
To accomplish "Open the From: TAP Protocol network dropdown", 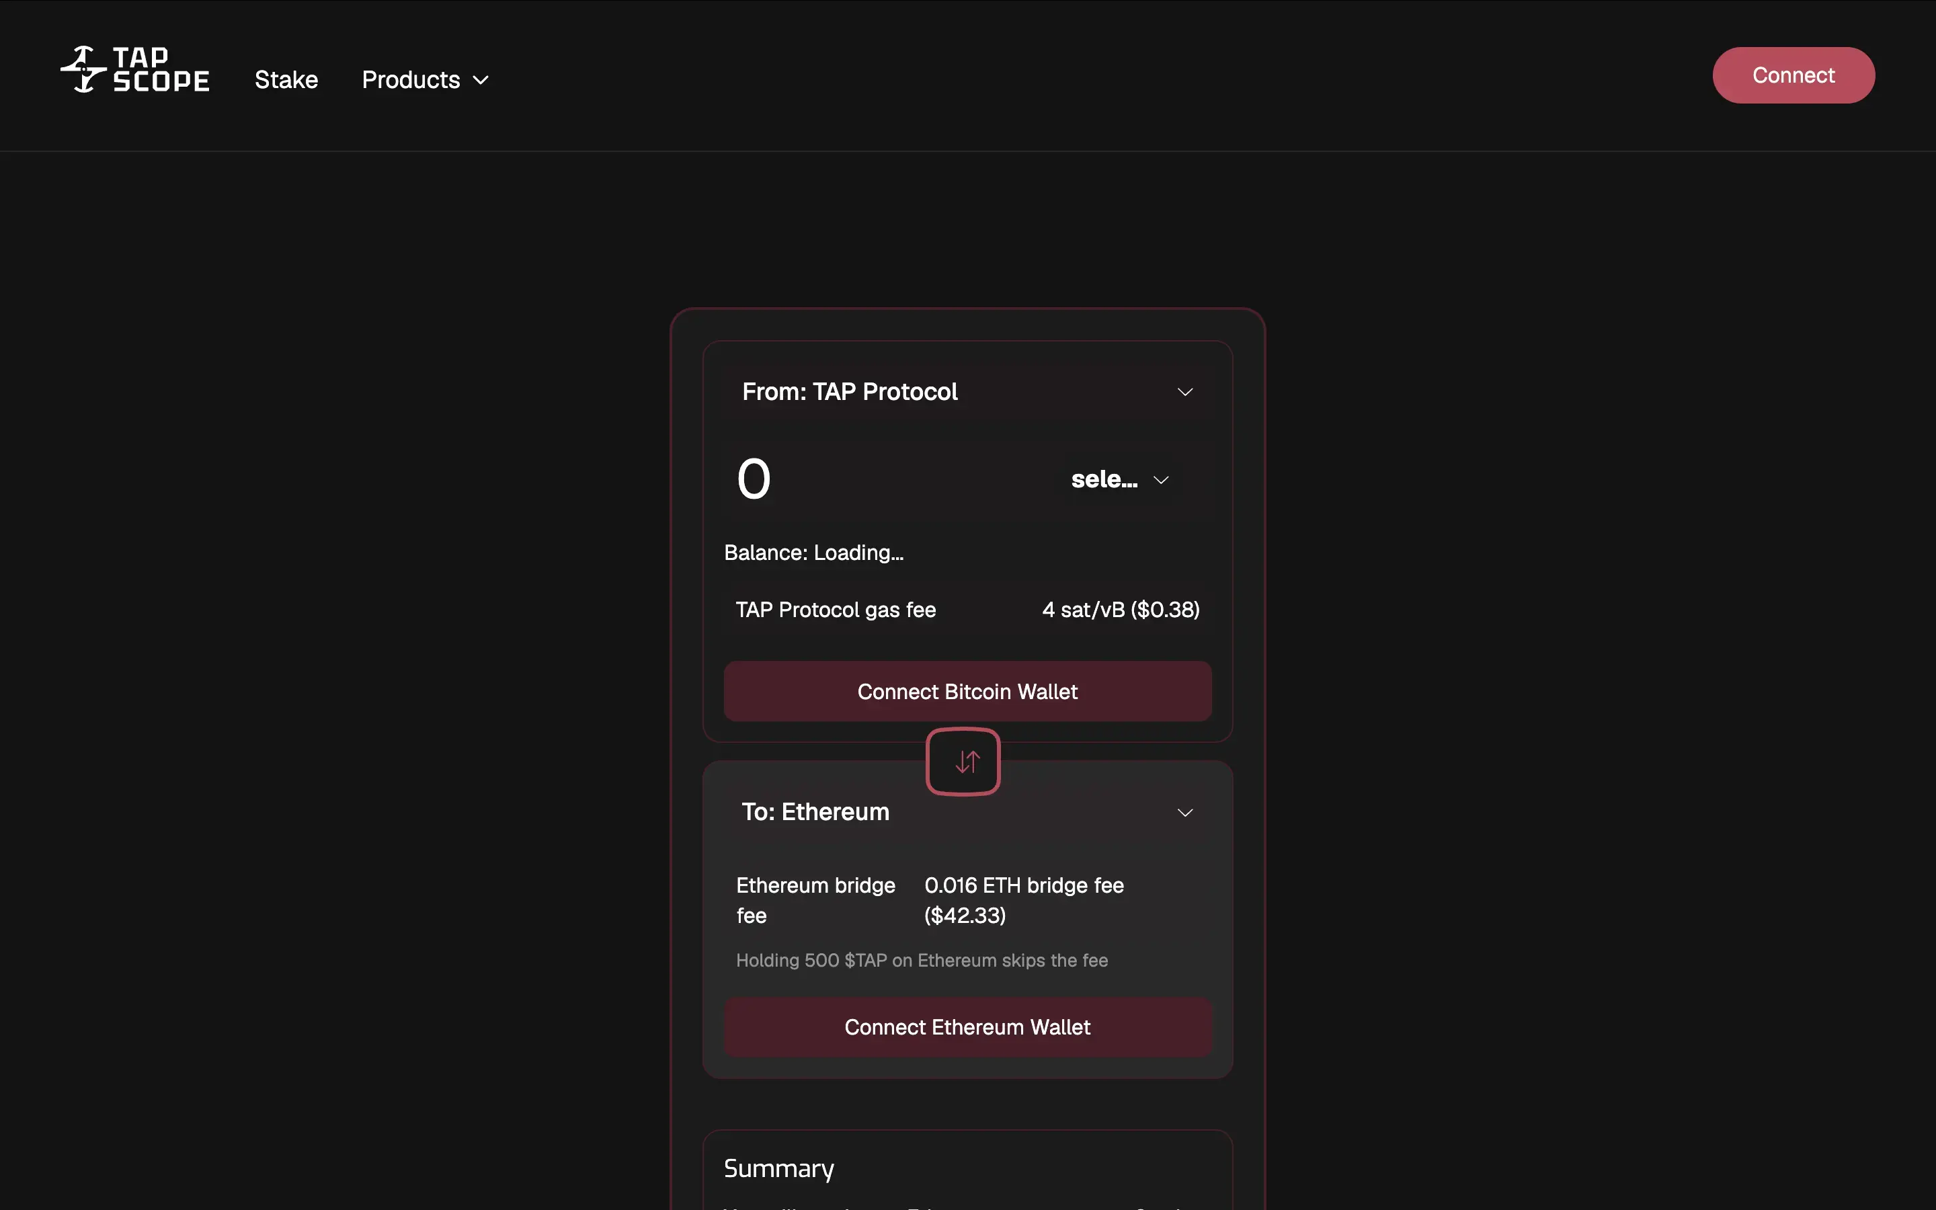I will [x=967, y=391].
